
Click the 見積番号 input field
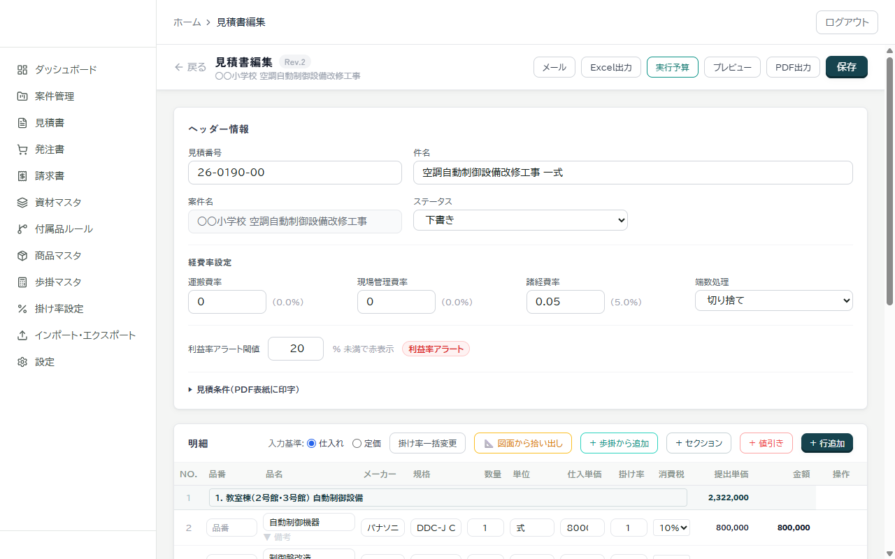coord(295,173)
